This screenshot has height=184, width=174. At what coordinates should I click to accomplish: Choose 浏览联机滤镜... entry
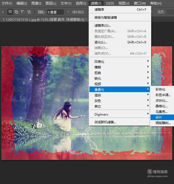[120, 122]
